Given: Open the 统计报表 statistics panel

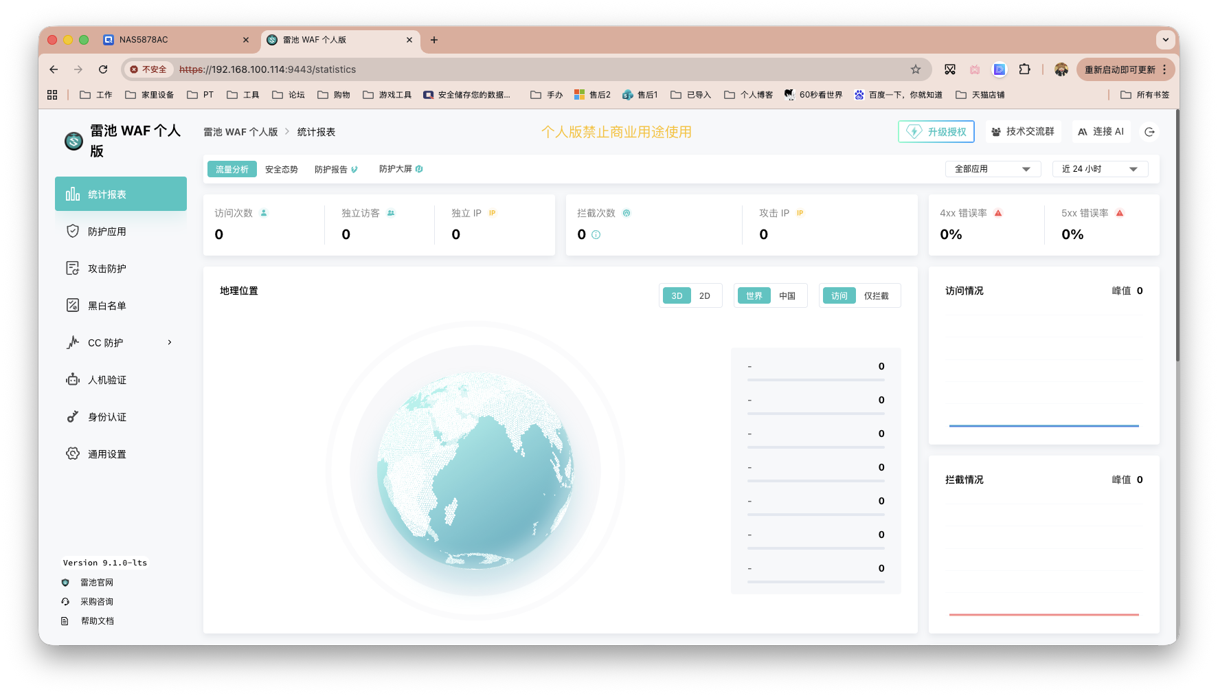Looking at the screenshot, I should click(x=104, y=194).
